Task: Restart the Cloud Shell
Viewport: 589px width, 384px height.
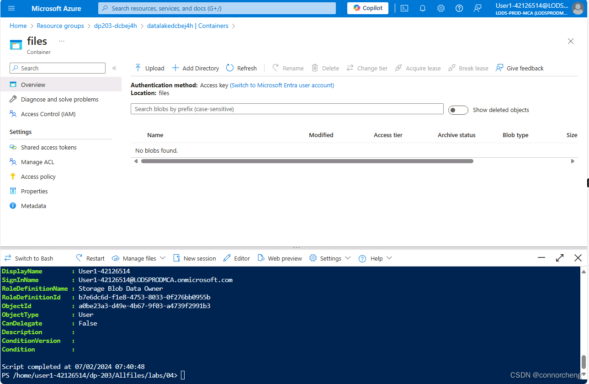Action: pos(90,258)
